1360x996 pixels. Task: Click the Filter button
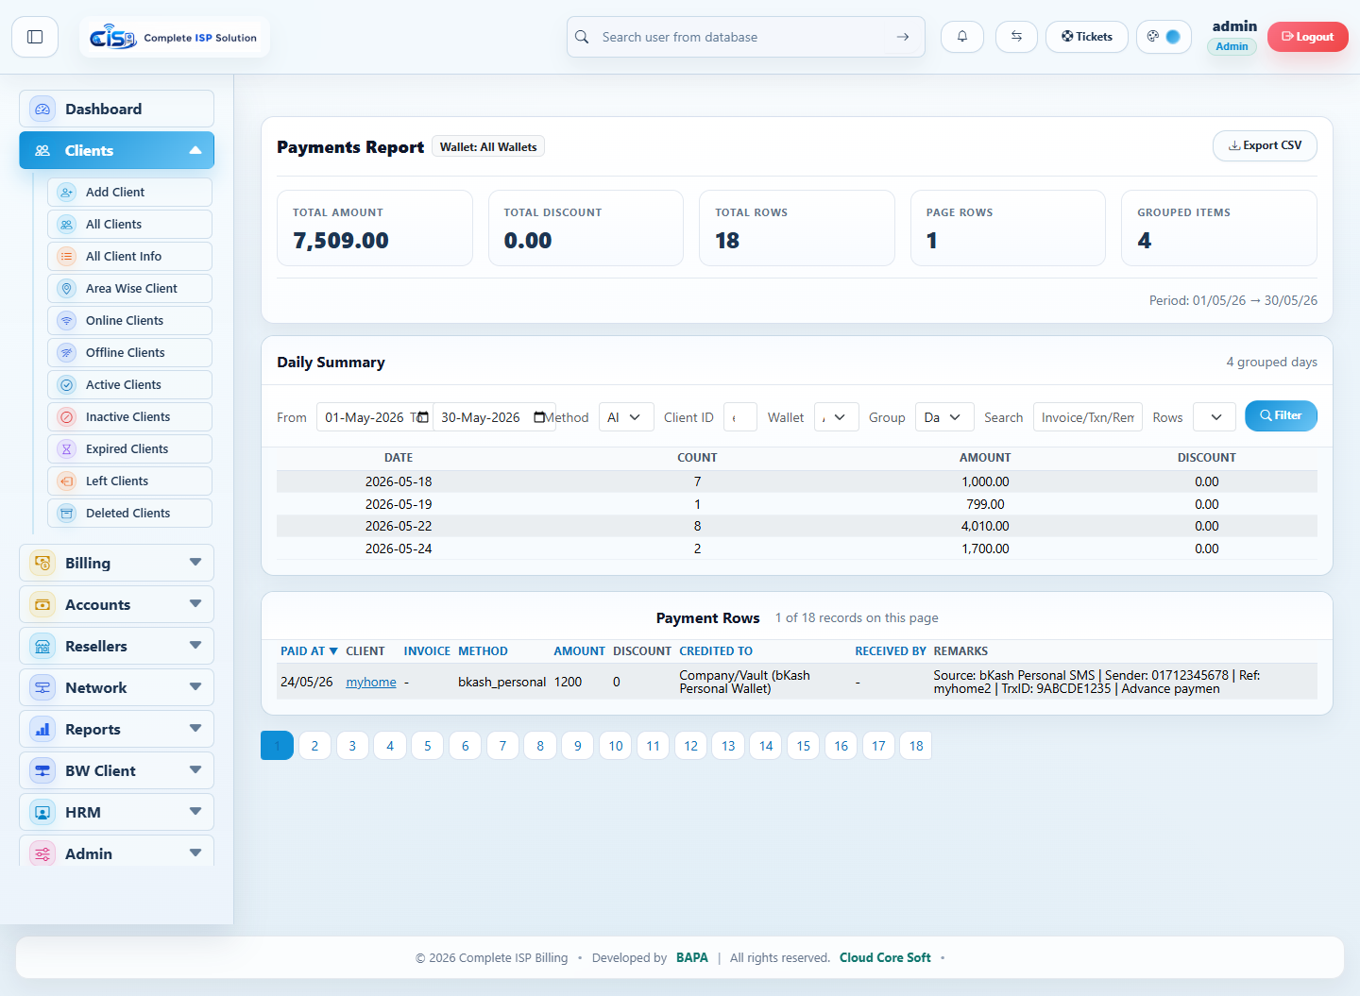click(x=1281, y=416)
